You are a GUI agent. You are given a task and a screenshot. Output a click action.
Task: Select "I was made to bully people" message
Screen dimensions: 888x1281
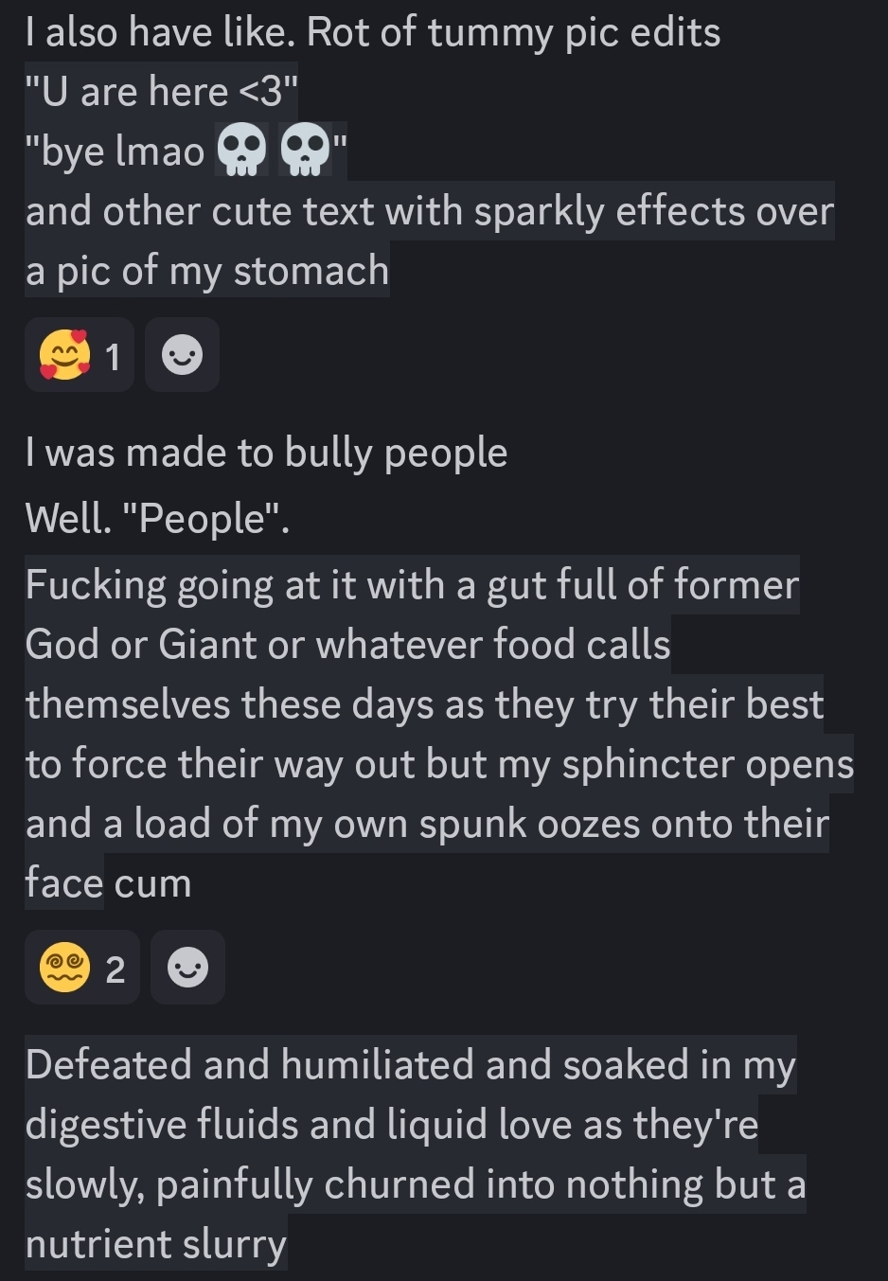coord(266,453)
